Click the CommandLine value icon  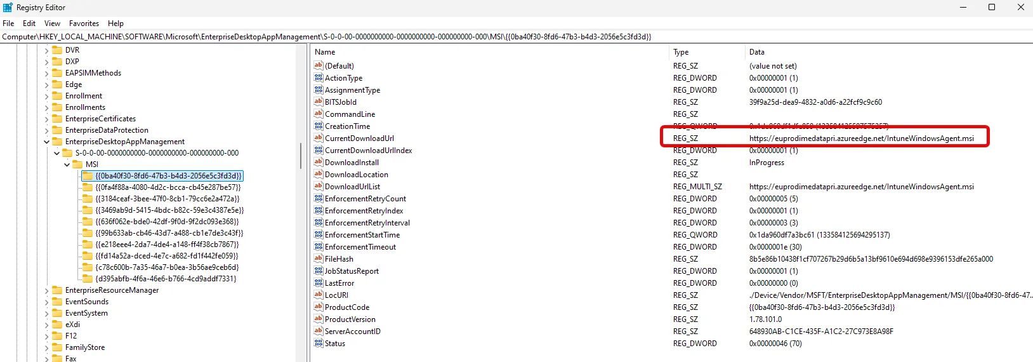point(319,114)
